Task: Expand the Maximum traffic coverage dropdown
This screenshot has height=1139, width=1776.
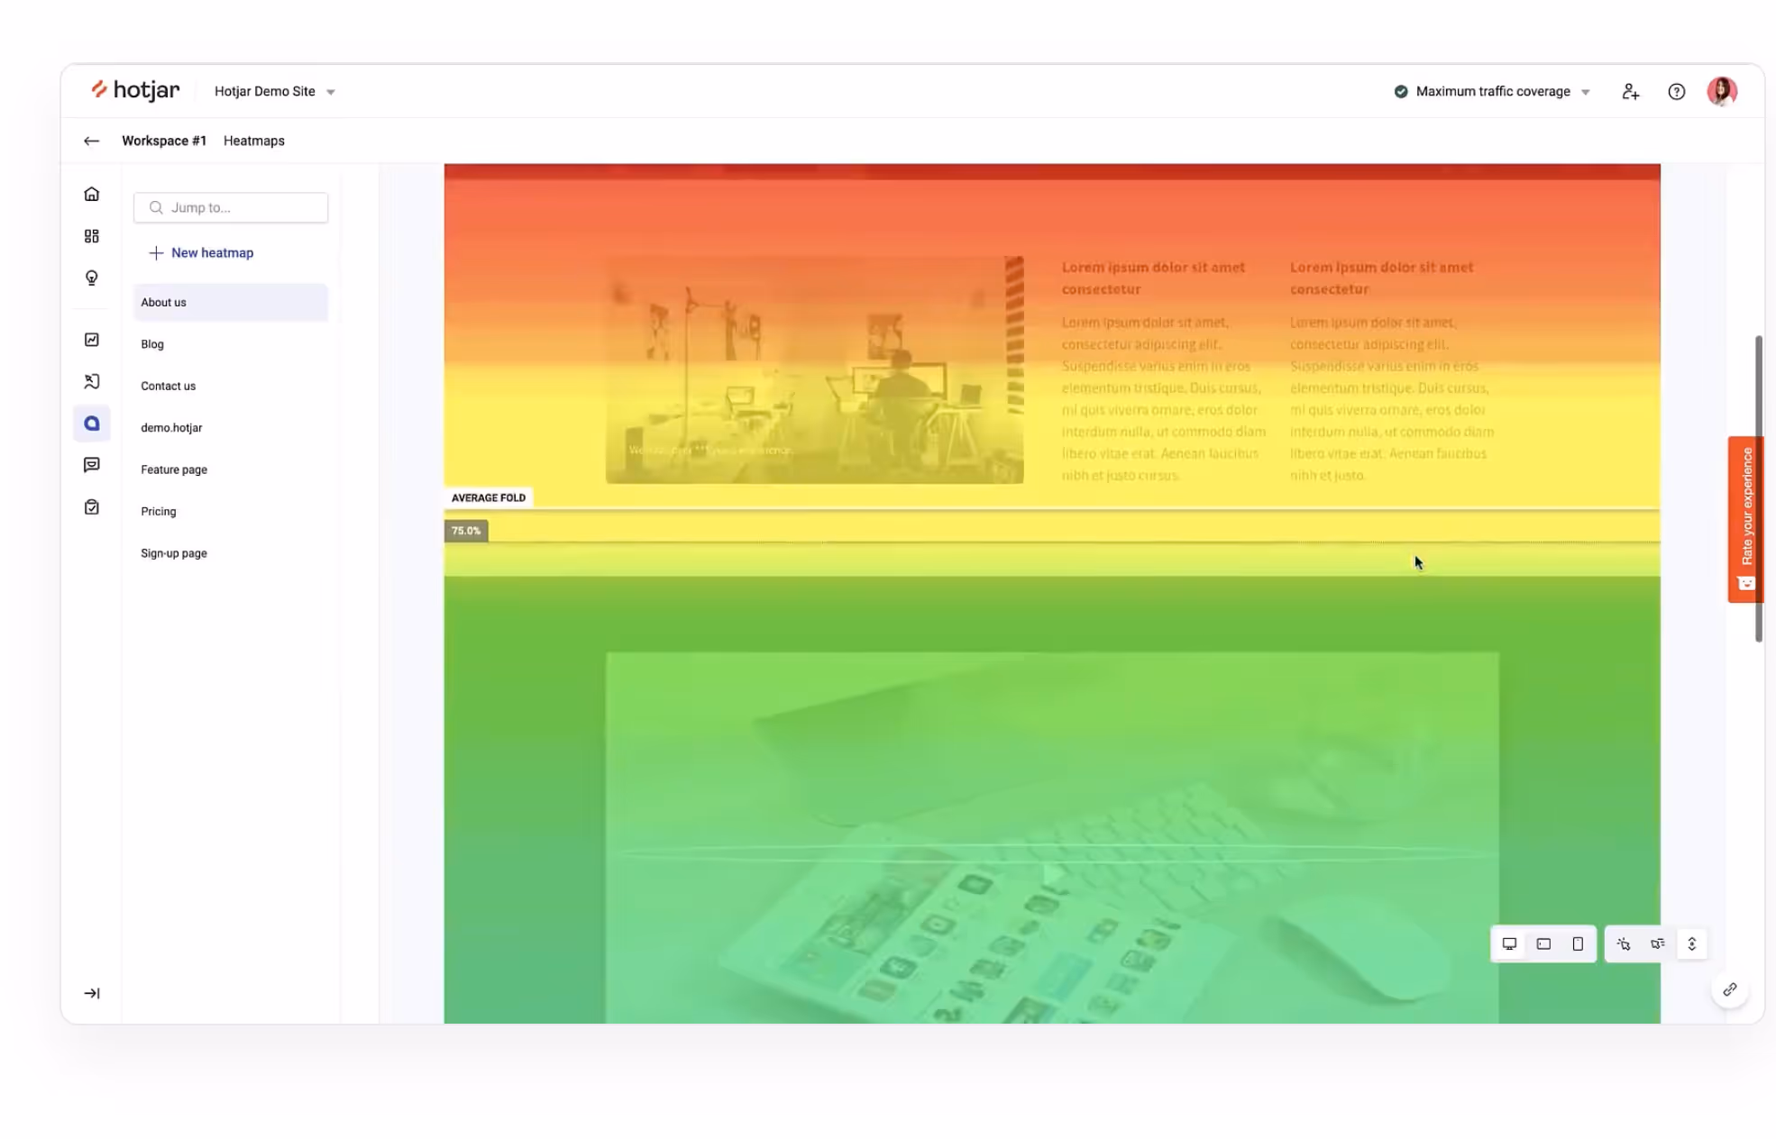Action: point(1492,91)
